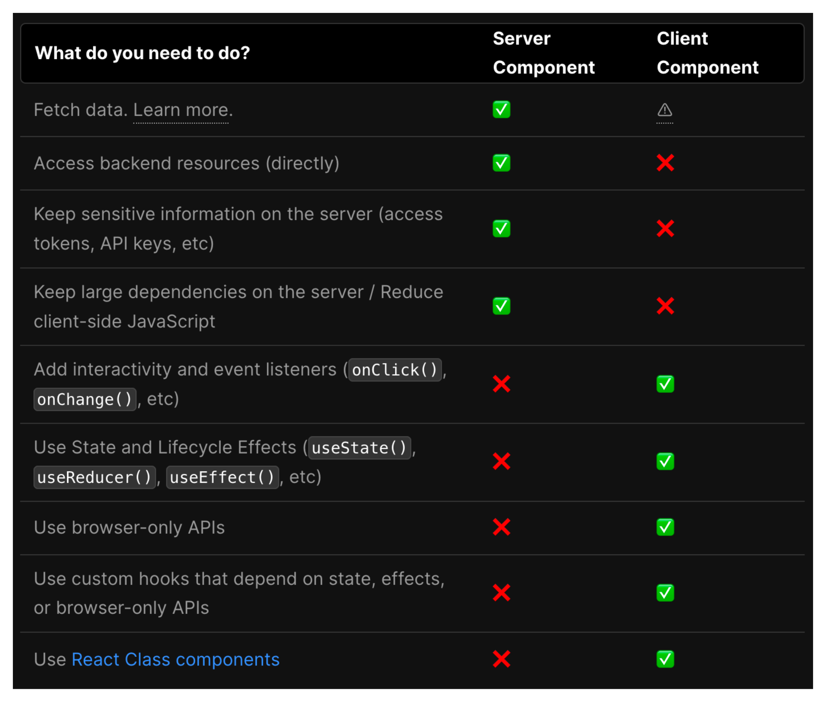Click 'Use browser-only APIs' row text
This screenshot has width=826, height=703.
point(129,528)
